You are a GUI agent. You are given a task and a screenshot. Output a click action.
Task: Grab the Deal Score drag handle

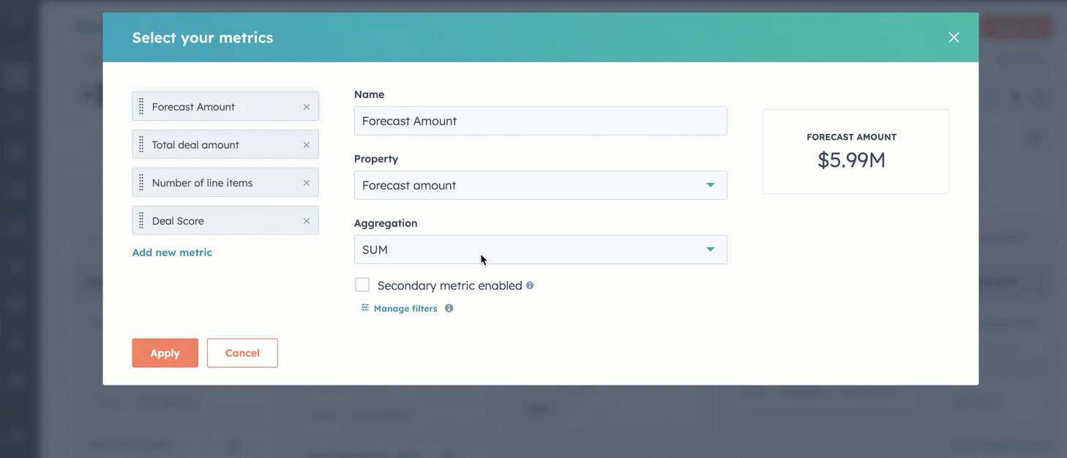(141, 221)
